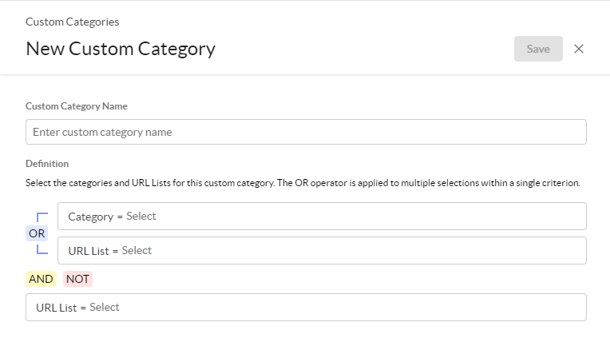610x350 pixels.
Task: Go back via Custom Categories breadcrumb
Action: 73,22
